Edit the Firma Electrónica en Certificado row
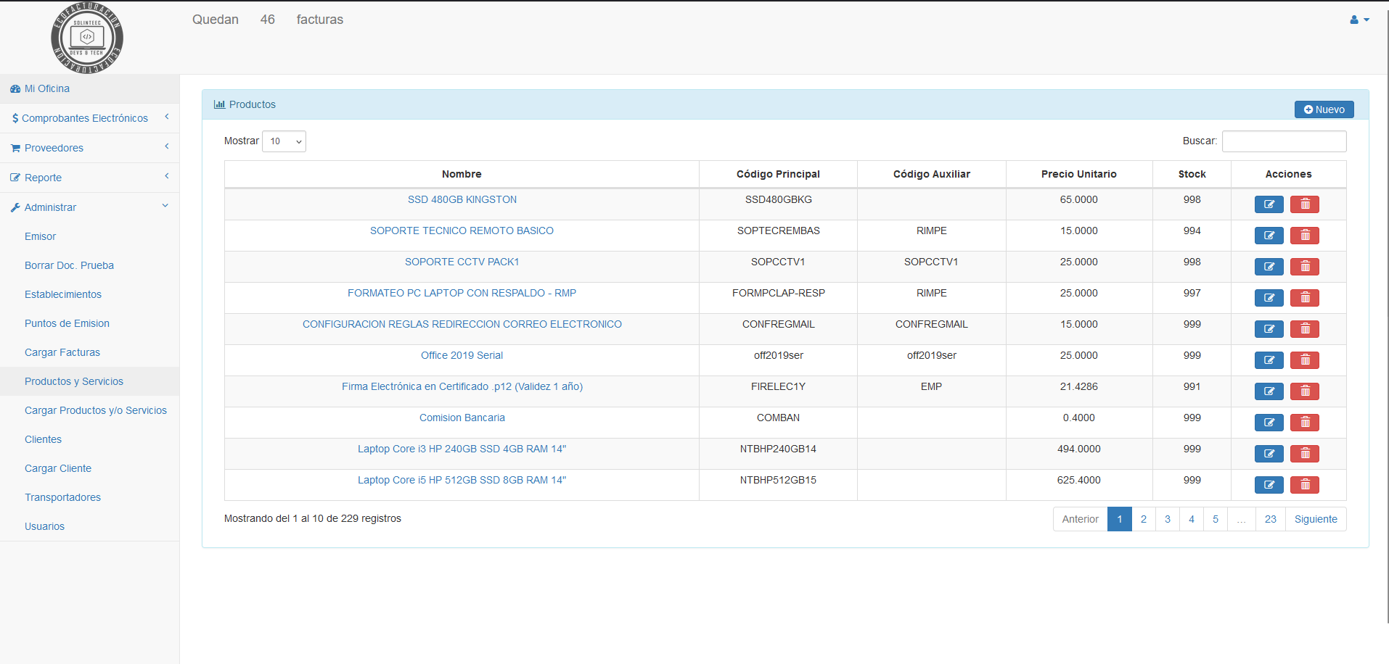This screenshot has width=1389, height=664. 1269,391
